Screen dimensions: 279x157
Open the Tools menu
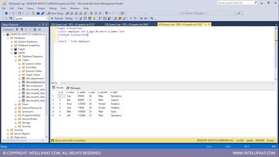pyautogui.click(x=63, y=8)
